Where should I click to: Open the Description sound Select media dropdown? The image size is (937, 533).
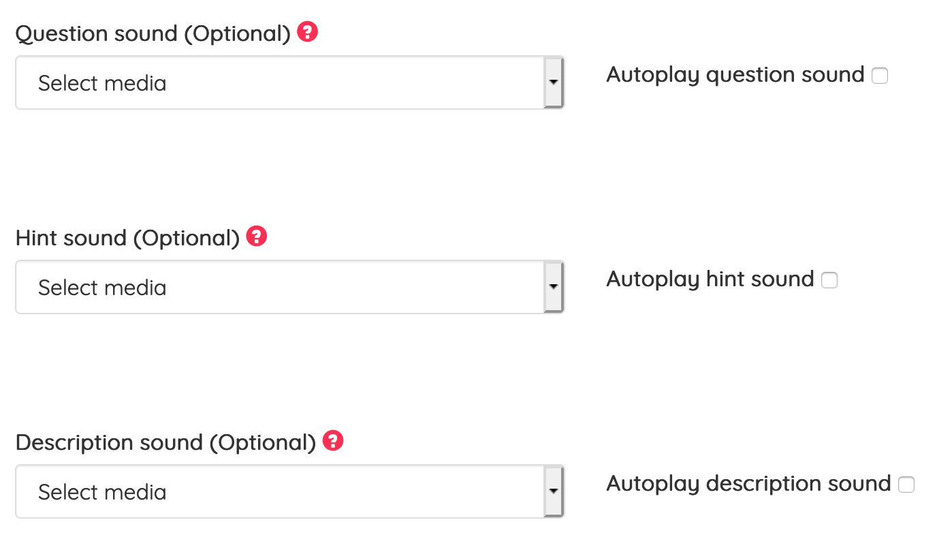[x=279, y=492]
